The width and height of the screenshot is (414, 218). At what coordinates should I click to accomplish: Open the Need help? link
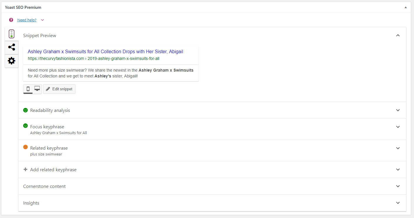(x=27, y=20)
